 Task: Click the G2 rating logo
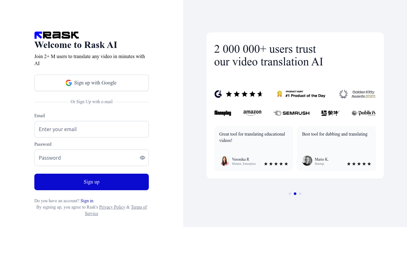[218, 94]
